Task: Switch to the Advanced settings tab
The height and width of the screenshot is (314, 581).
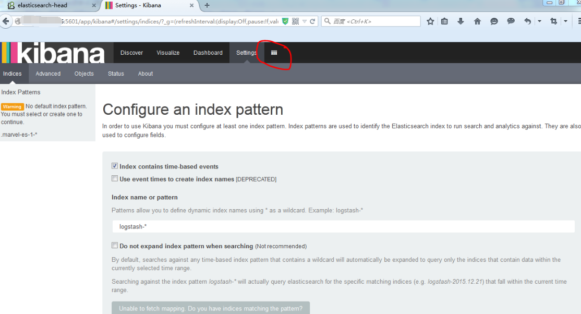Action: click(48, 74)
